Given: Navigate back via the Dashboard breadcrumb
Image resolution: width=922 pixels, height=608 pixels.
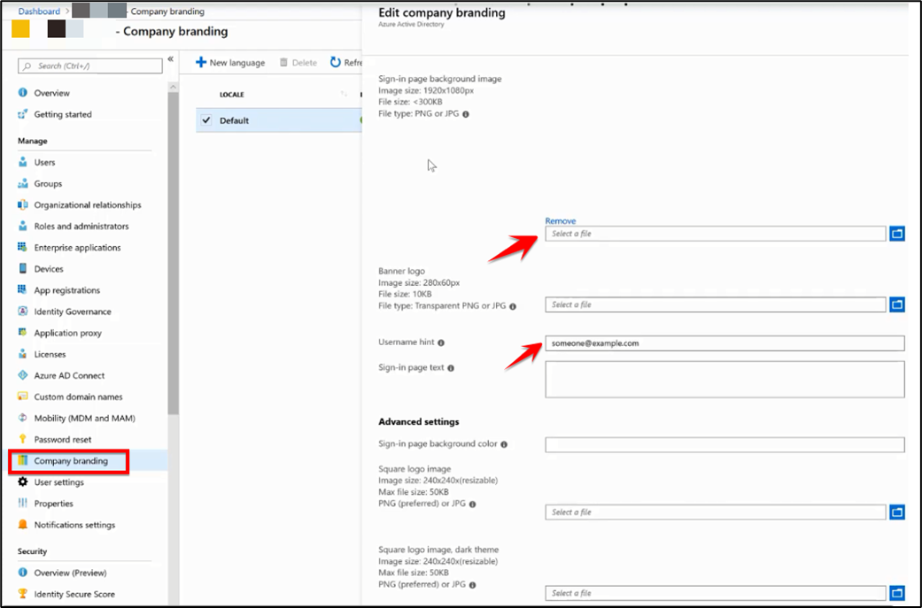Looking at the screenshot, I should 38,11.
